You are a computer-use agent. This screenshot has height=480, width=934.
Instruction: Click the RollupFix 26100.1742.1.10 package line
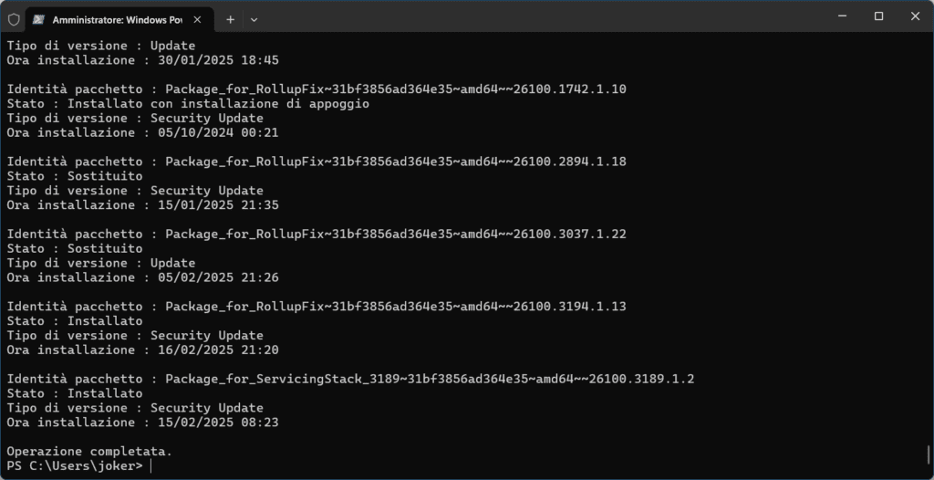click(x=317, y=89)
